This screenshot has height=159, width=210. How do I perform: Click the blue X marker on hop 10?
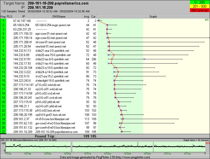(144, 59)
